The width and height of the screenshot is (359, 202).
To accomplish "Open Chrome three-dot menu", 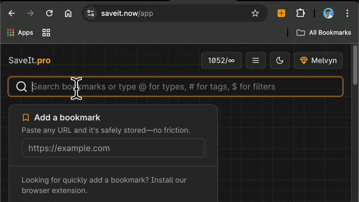I will (x=347, y=13).
